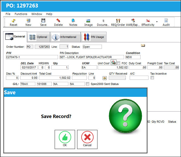
Task: Click the A/C input field
Action: (x=139, y=78)
